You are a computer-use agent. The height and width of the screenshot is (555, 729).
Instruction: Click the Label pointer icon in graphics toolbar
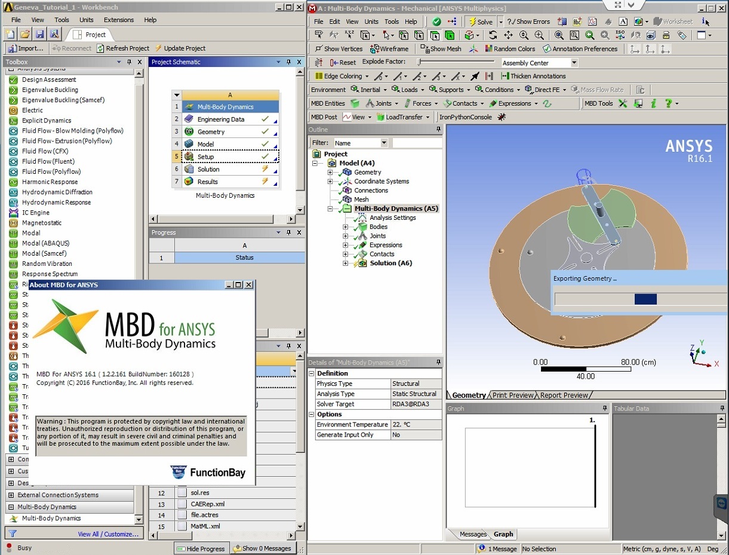(x=319, y=35)
